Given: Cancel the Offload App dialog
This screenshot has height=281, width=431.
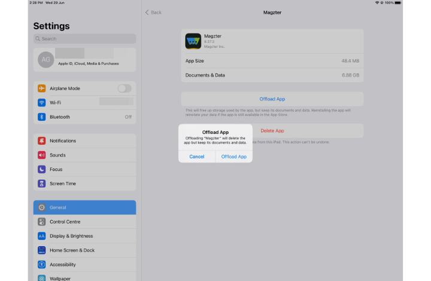Looking at the screenshot, I should tap(197, 157).
